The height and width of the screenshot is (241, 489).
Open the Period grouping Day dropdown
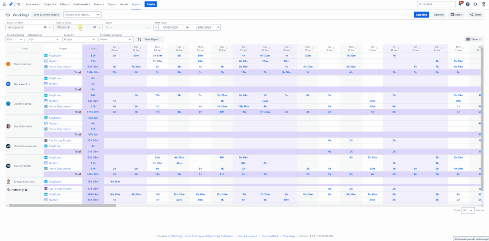pyautogui.click(x=15, y=40)
